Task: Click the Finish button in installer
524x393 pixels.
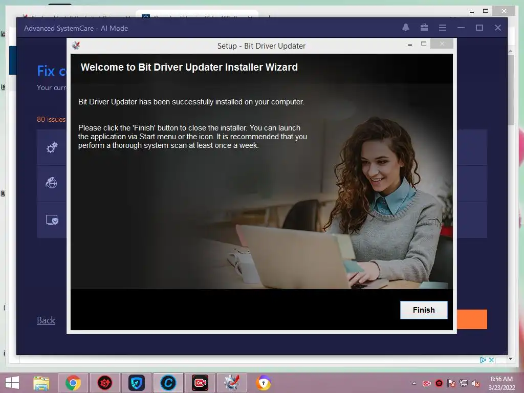Action: click(424, 310)
